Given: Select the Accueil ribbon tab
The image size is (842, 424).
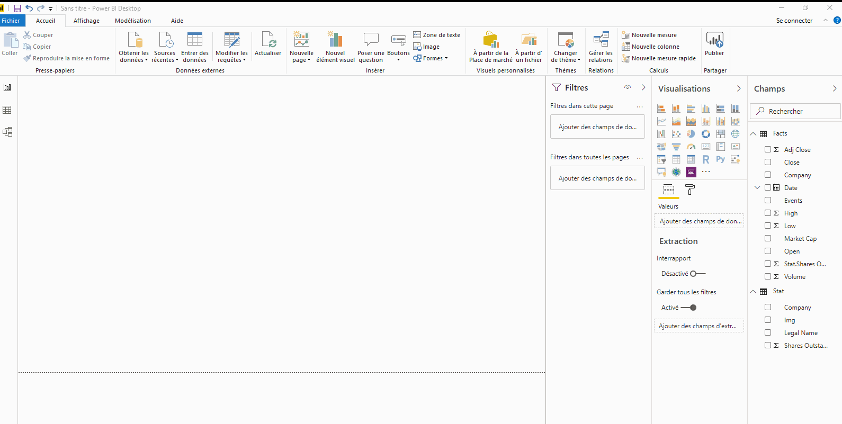Looking at the screenshot, I should [x=46, y=21].
